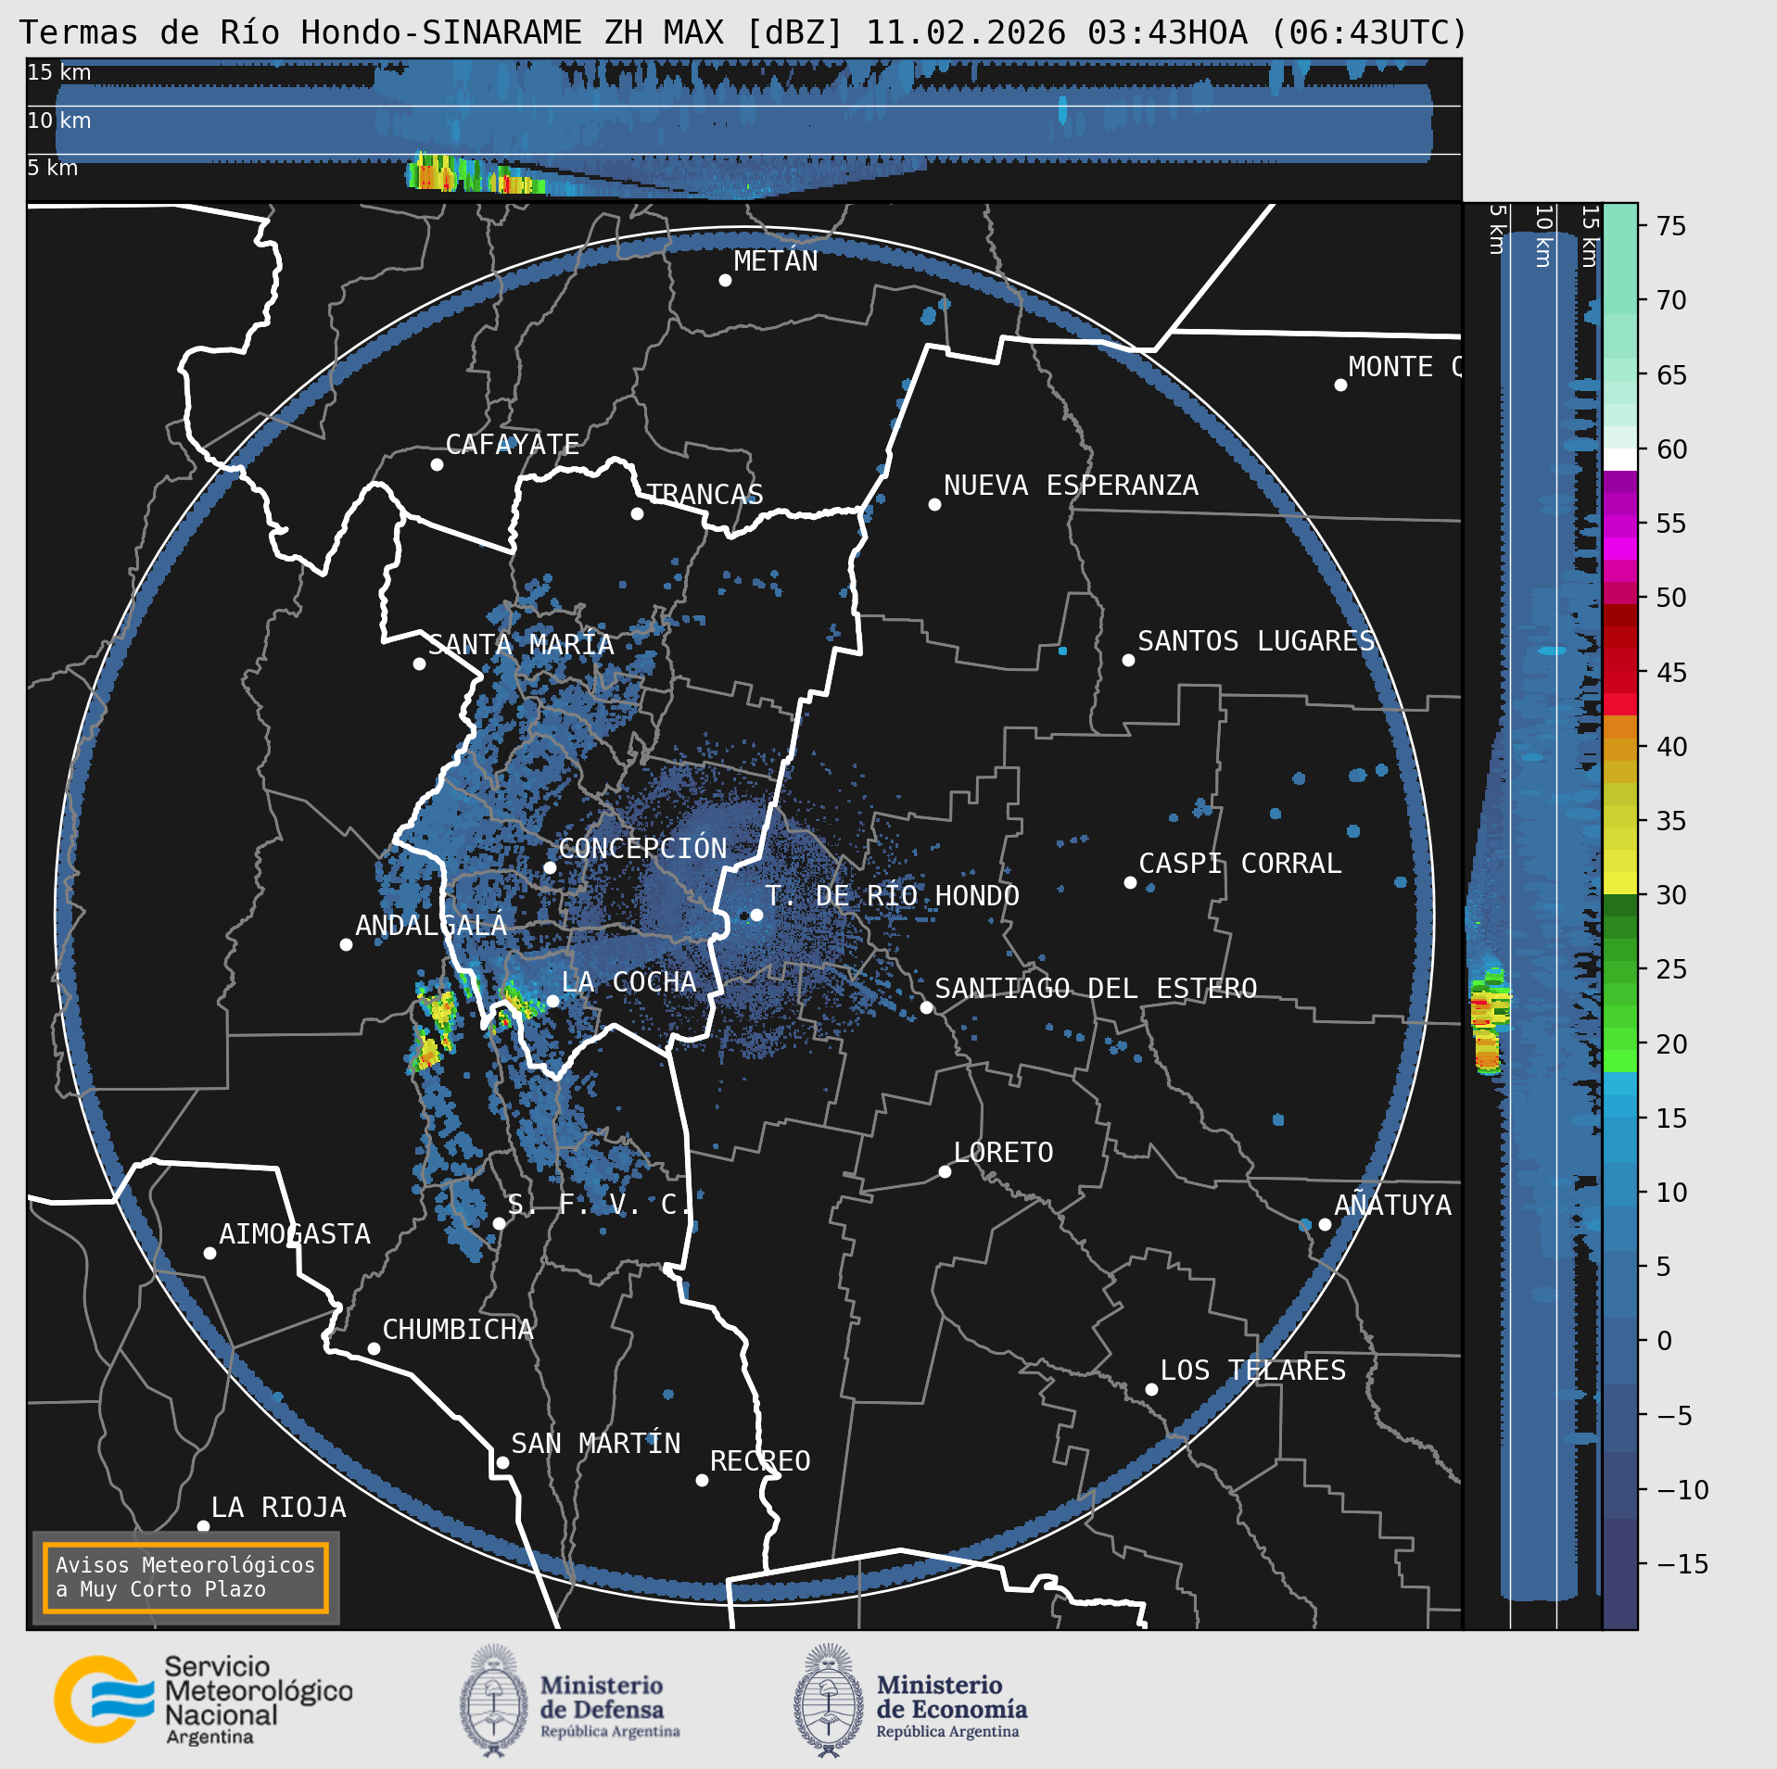Click the METÁN city marker dot
The height and width of the screenshot is (1769, 1777).
tap(725, 281)
